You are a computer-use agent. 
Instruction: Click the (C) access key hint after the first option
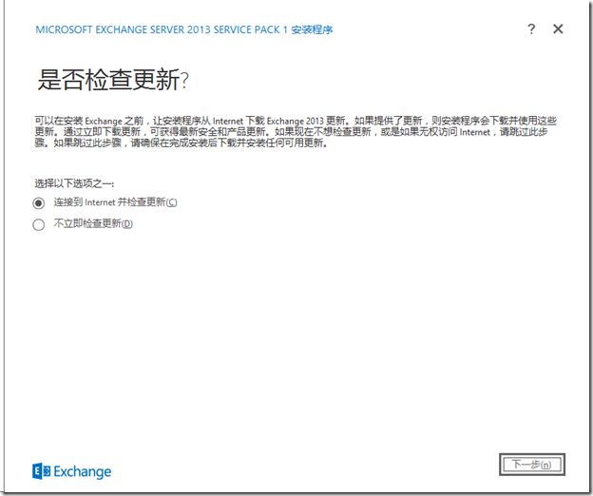pyautogui.click(x=171, y=202)
